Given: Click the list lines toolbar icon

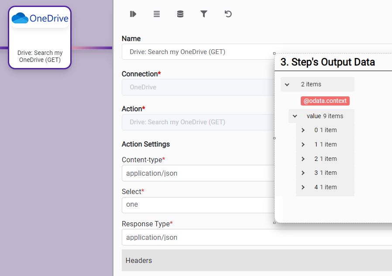Looking at the screenshot, I should click(157, 14).
